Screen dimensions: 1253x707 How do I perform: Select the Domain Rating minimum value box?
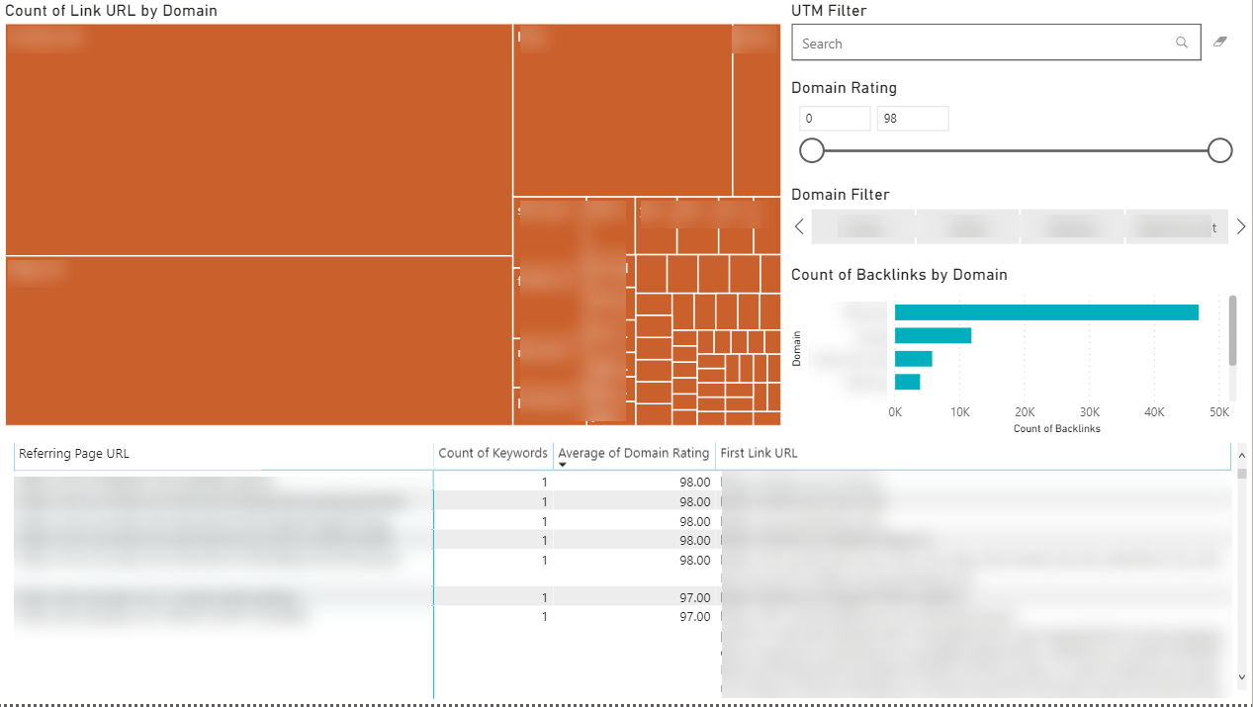[835, 119]
